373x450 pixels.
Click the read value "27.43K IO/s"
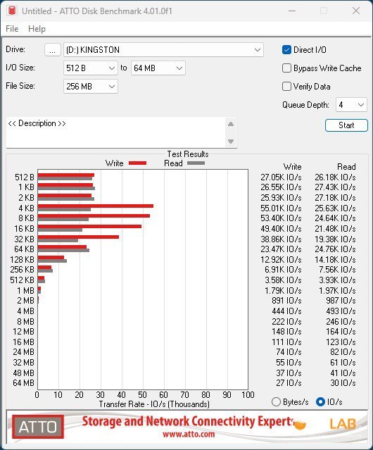[x=335, y=187]
